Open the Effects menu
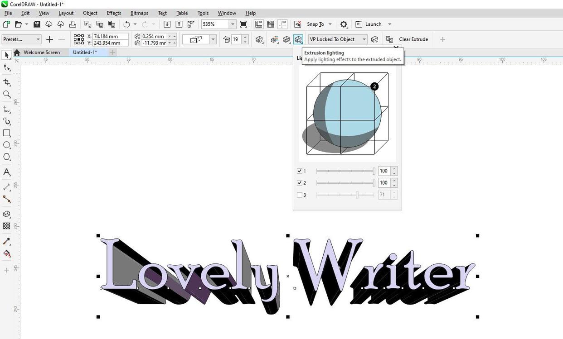This screenshot has height=339, width=563. (x=114, y=13)
